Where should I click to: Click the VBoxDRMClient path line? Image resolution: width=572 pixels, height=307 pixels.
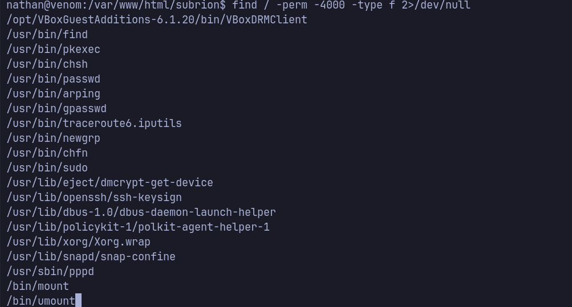tap(157, 20)
